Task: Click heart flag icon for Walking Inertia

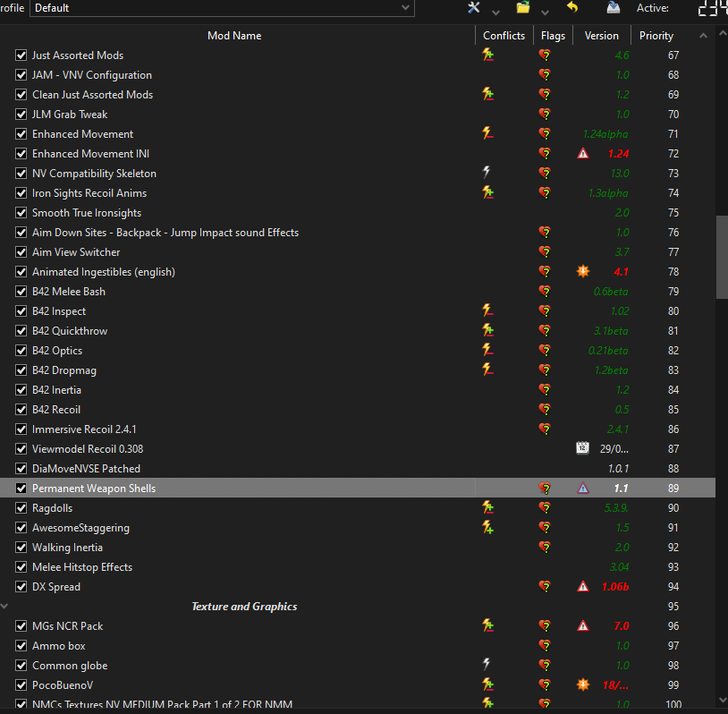Action: [x=545, y=548]
